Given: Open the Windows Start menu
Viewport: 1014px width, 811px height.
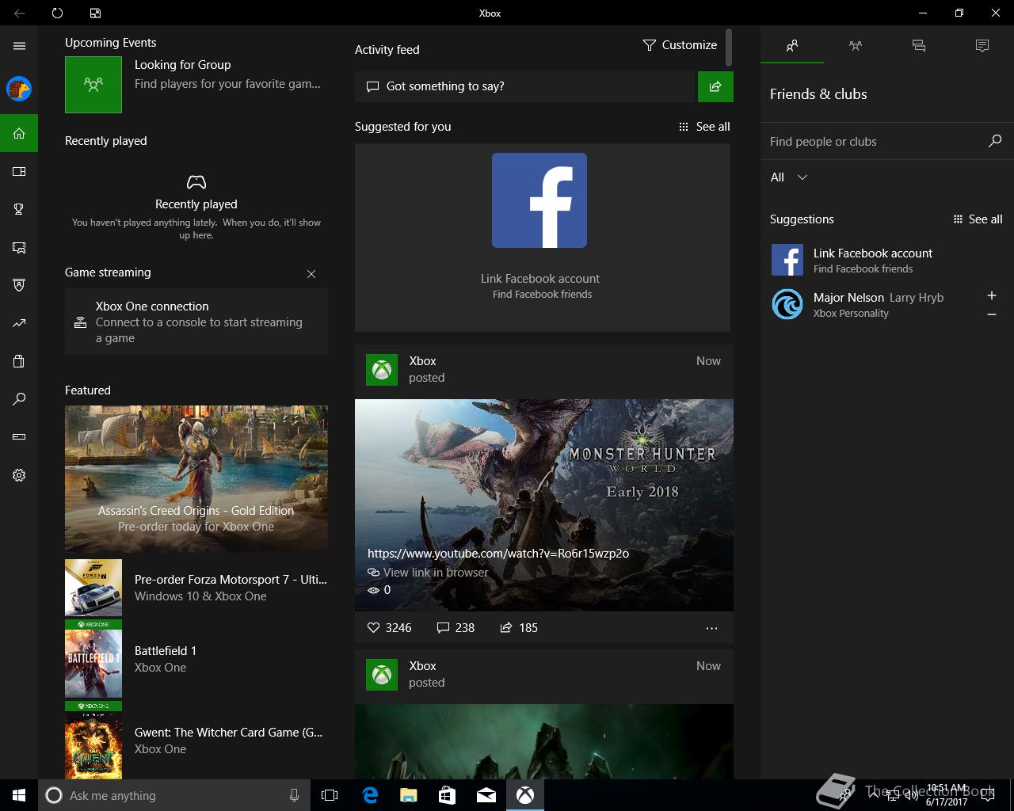Looking at the screenshot, I should pos(19,795).
